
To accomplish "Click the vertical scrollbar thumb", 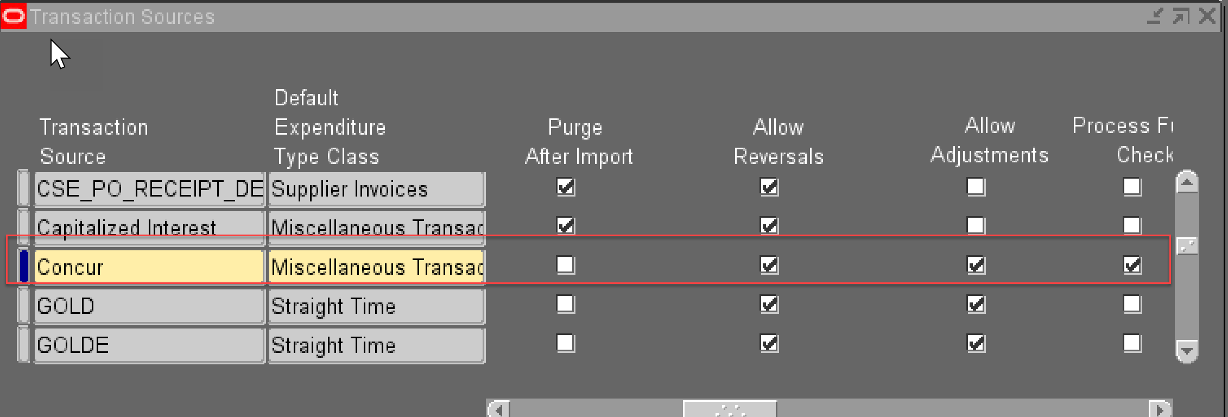I will [1187, 246].
